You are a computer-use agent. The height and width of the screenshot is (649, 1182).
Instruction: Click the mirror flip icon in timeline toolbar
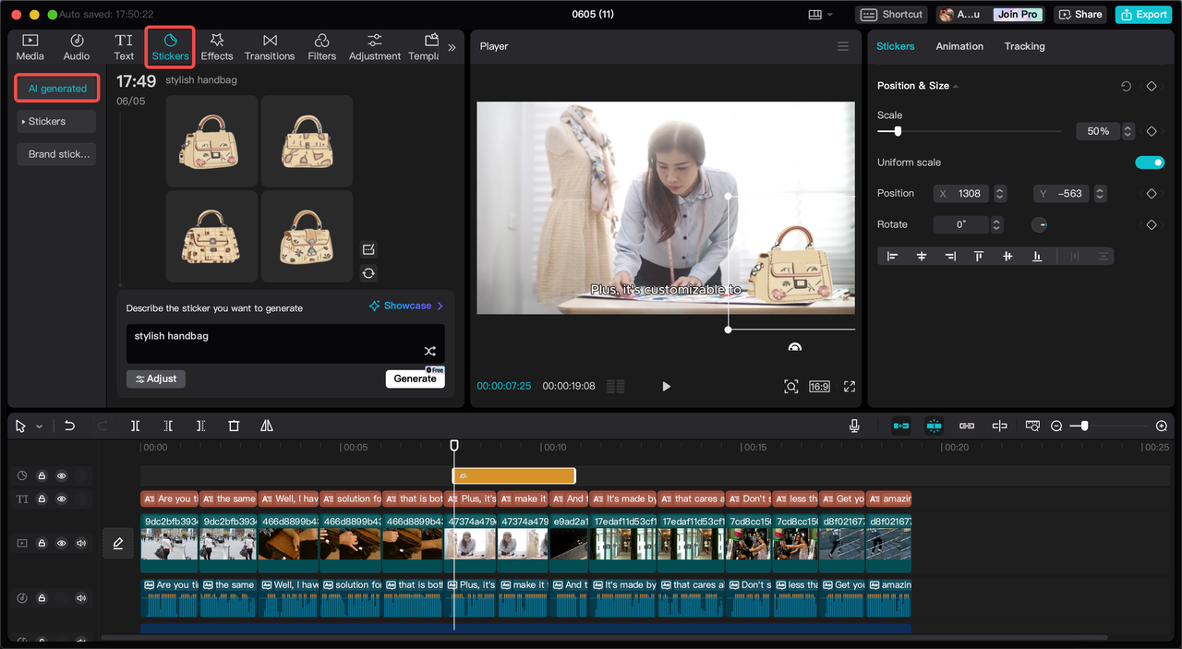267,426
